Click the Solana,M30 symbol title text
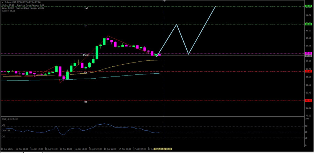The height and width of the screenshot is (153, 314). [x=10, y=2]
